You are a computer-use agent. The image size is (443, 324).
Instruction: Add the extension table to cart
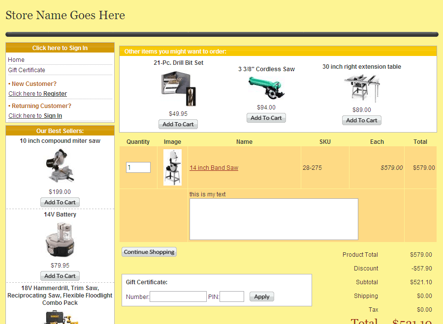pos(362,120)
